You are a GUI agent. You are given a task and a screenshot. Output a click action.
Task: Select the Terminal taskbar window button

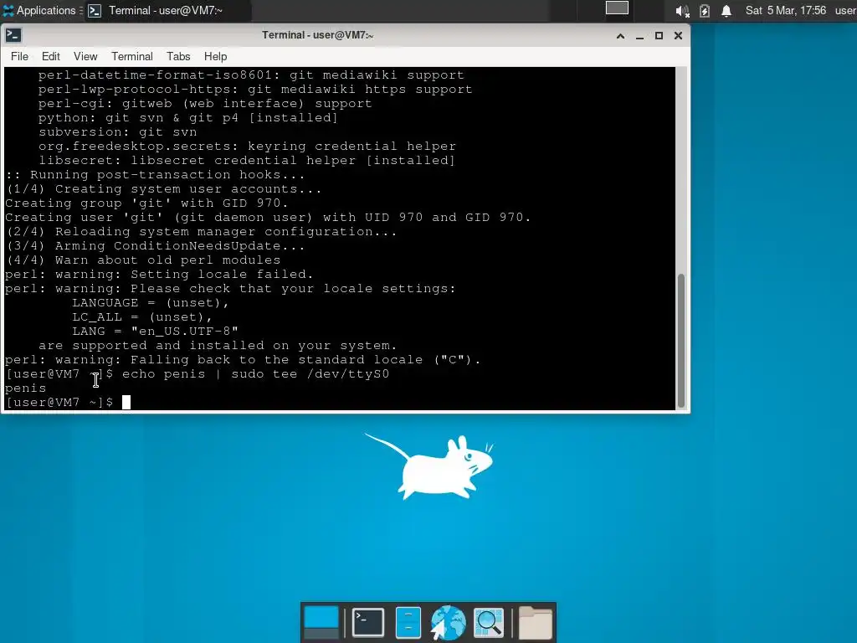pos(166,10)
